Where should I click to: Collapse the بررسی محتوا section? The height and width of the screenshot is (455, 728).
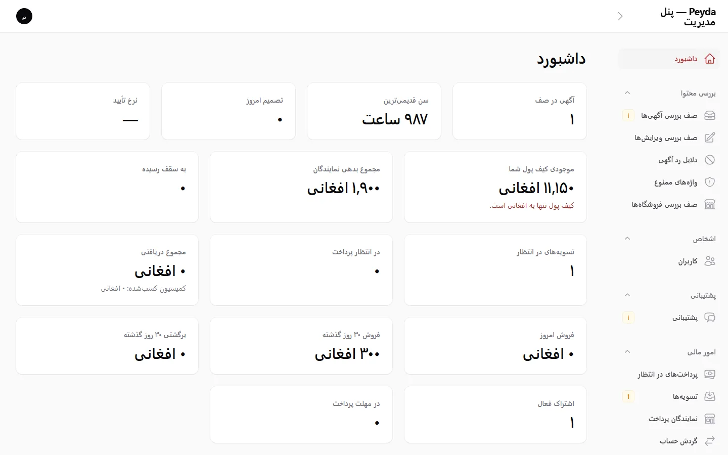coord(627,93)
